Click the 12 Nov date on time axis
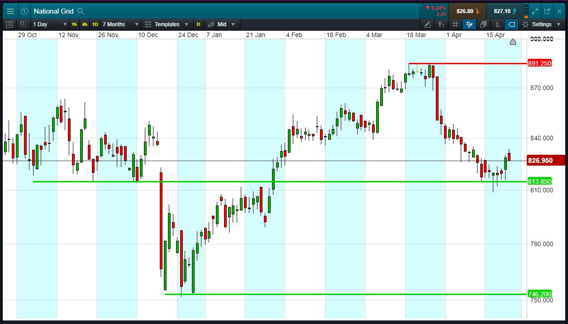 tap(68, 35)
